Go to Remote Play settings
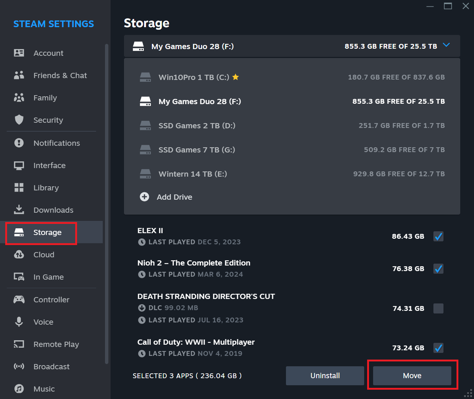The width and height of the screenshot is (474, 399). pyautogui.click(x=56, y=344)
